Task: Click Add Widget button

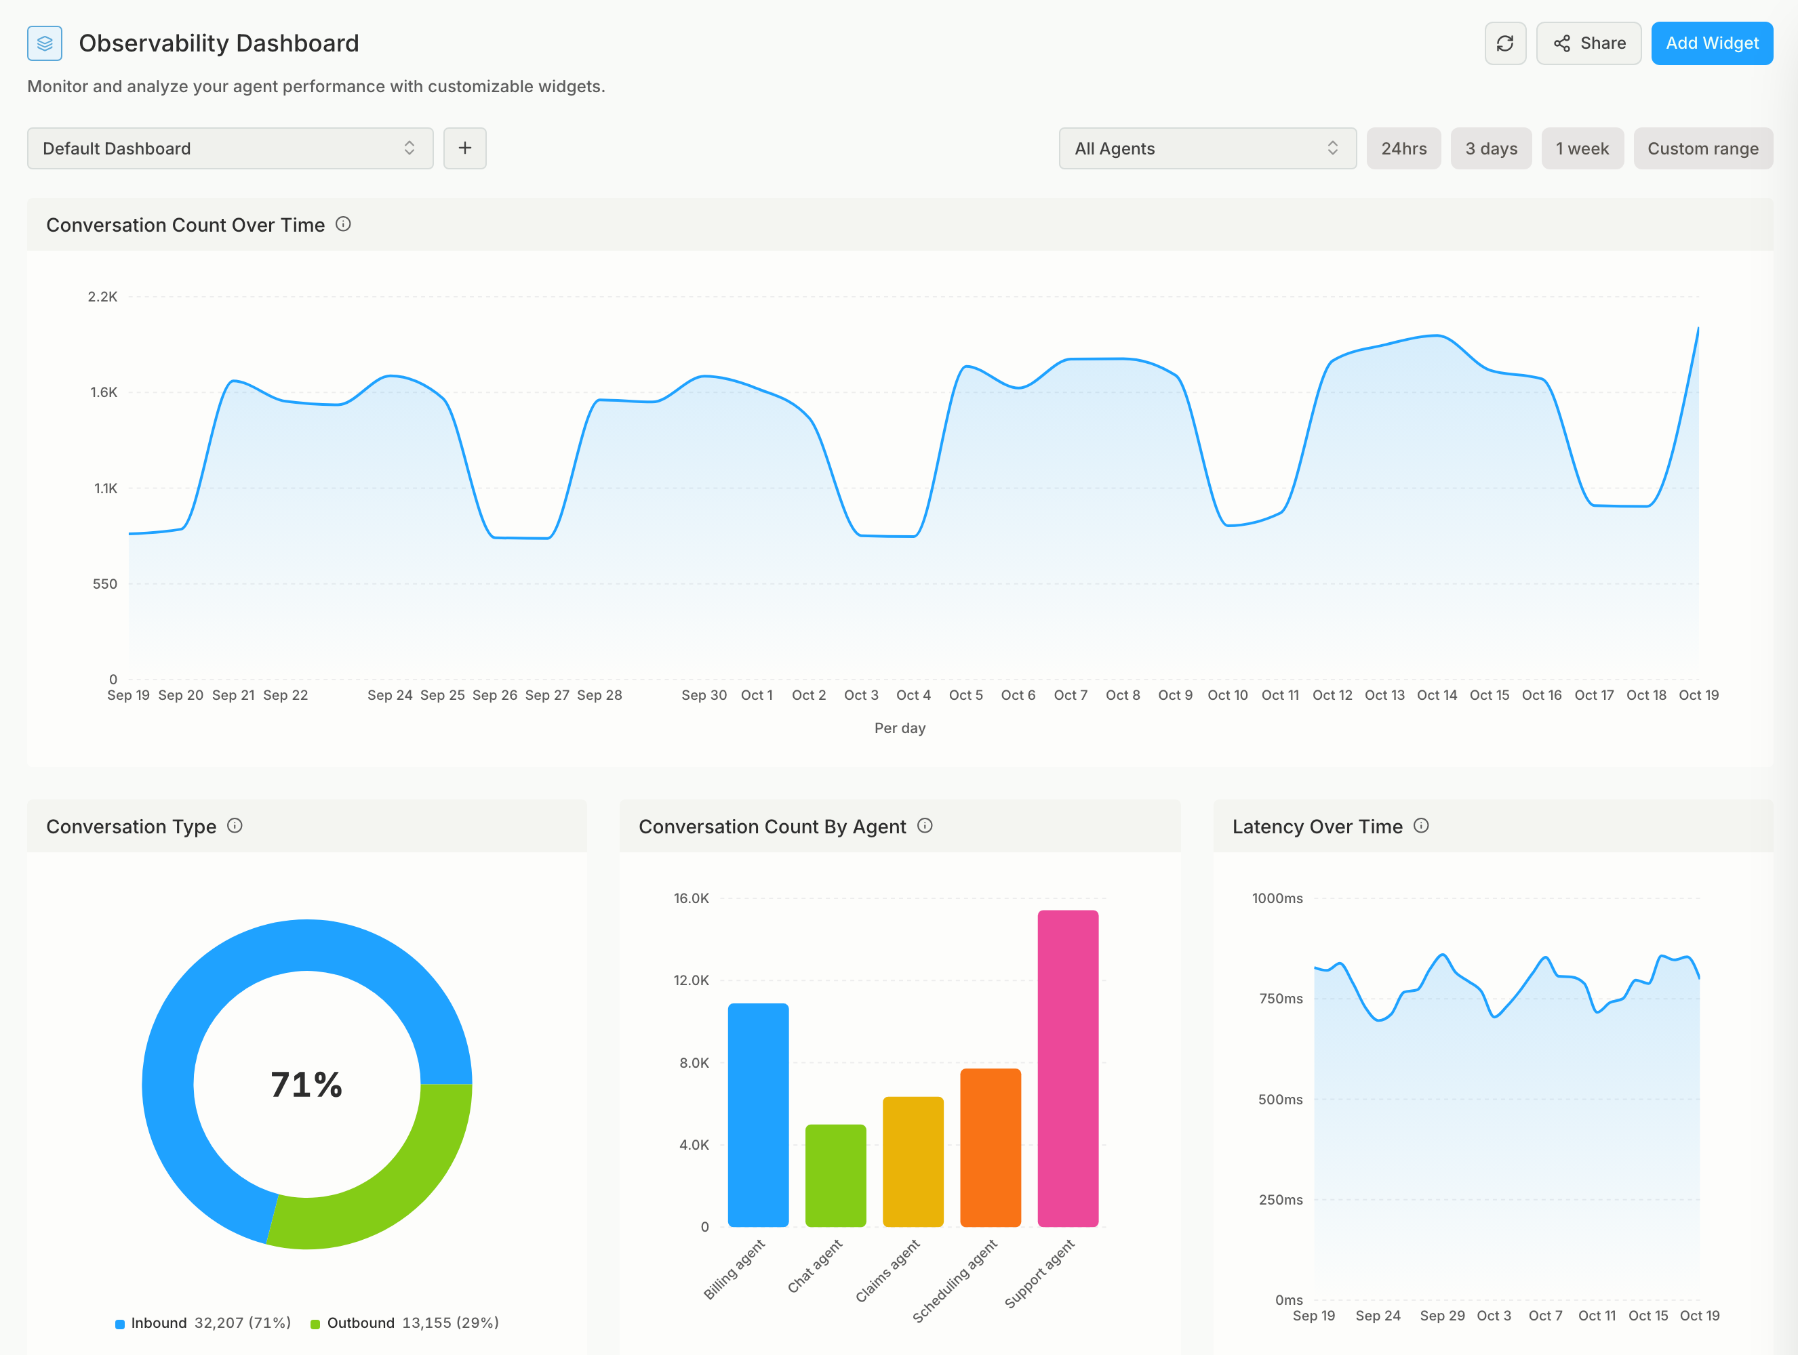Action: pyautogui.click(x=1712, y=43)
